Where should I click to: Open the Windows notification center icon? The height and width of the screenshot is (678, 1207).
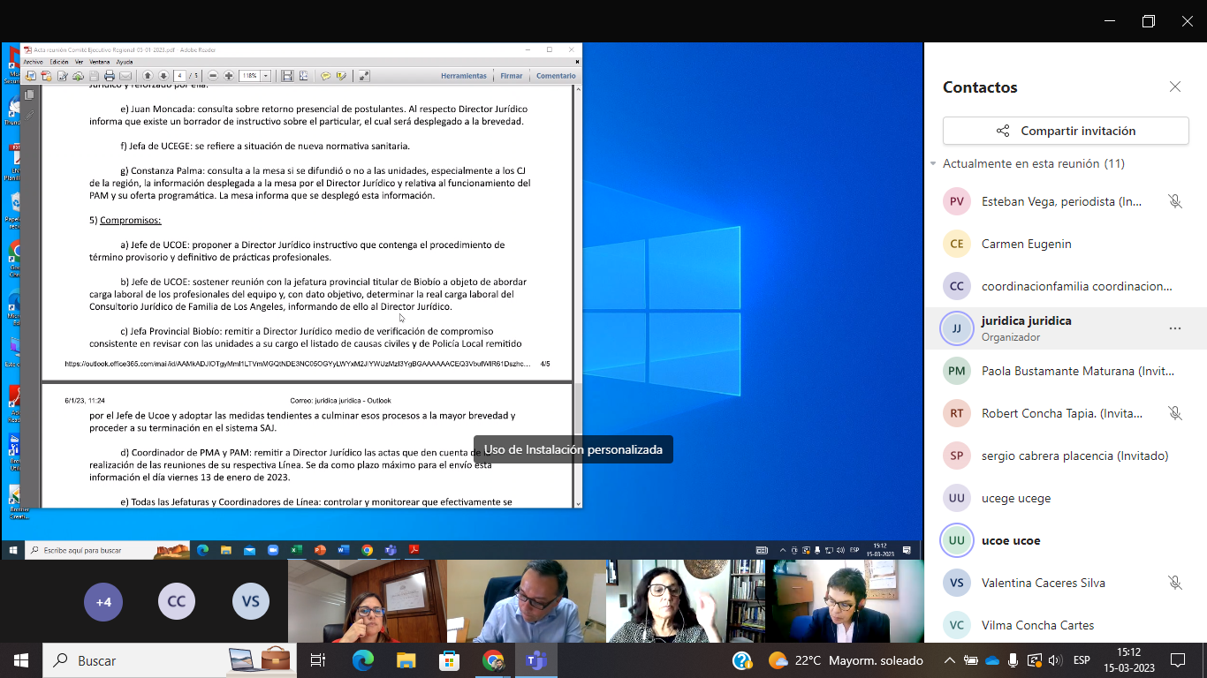[1178, 660]
